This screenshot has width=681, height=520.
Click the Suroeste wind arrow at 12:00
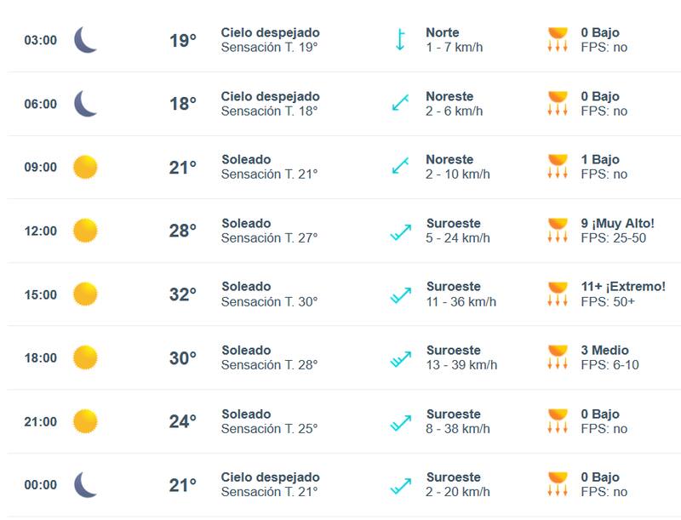pyautogui.click(x=400, y=231)
